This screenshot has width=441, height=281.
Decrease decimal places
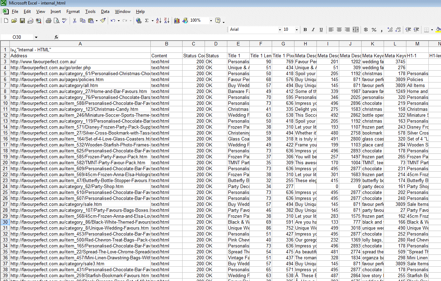point(398,30)
